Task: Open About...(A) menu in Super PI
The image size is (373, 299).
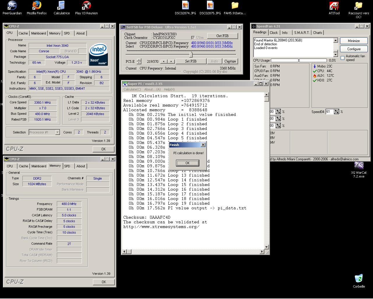Action: point(152,89)
